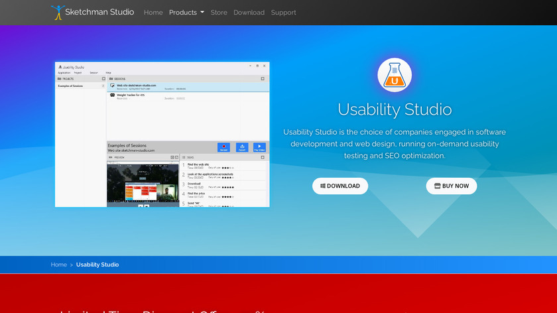Click the white DOWNLOAD button
This screenshot has height=313, width=557.
tap(340, 186)
